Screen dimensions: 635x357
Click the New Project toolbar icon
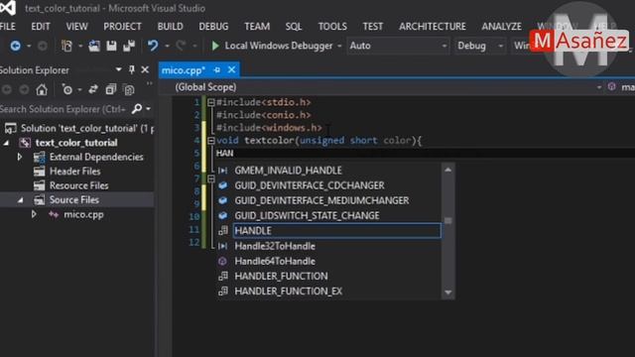[x=66, y=46]
